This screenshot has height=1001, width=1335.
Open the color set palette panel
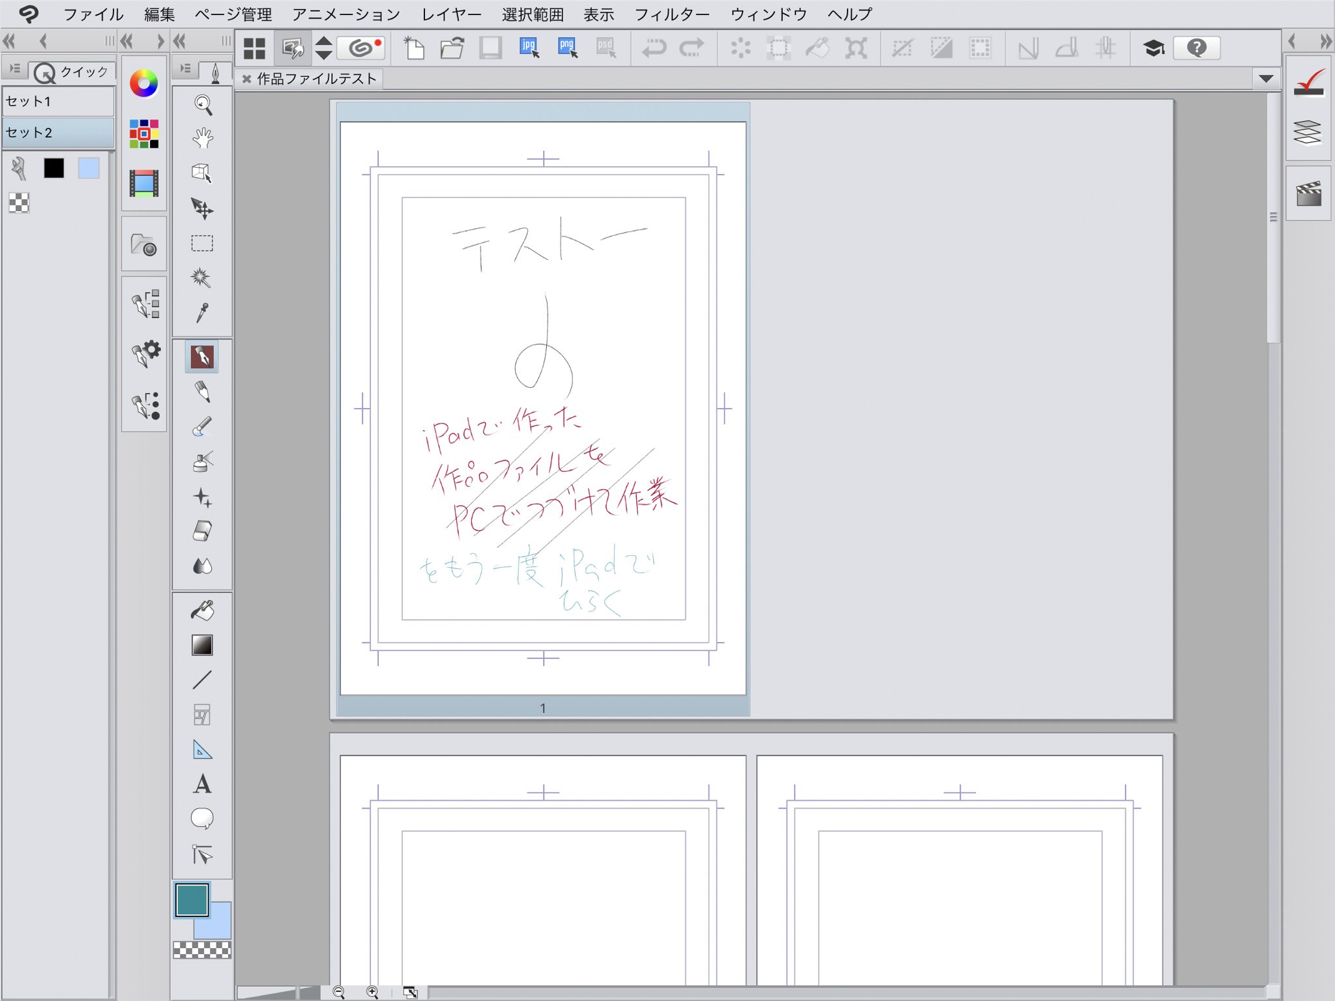point(144,134)
